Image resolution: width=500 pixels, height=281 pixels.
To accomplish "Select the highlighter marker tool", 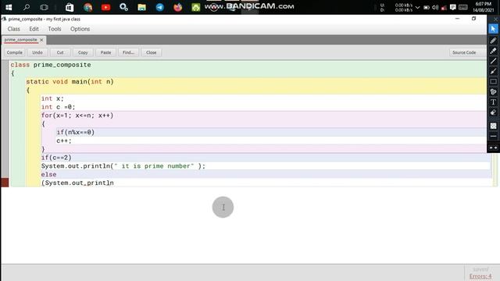I will coord(493,51).
